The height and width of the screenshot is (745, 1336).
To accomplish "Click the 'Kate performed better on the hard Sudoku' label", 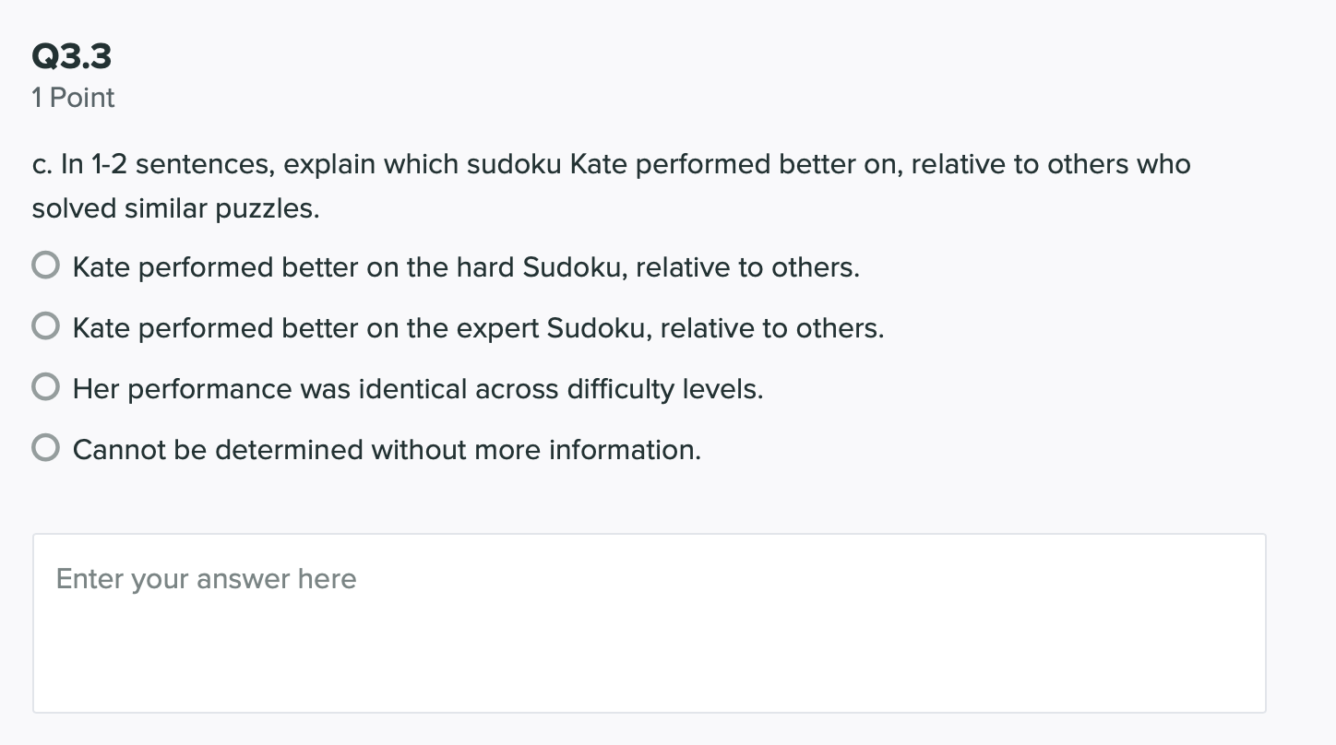I will click(x=465, y=267).
